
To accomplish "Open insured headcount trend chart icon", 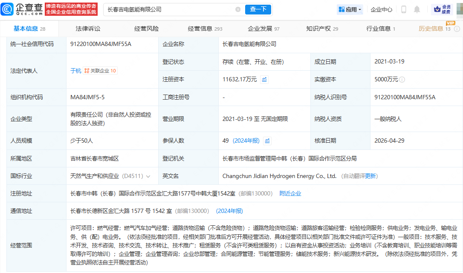I will click(x=267, y=141).
